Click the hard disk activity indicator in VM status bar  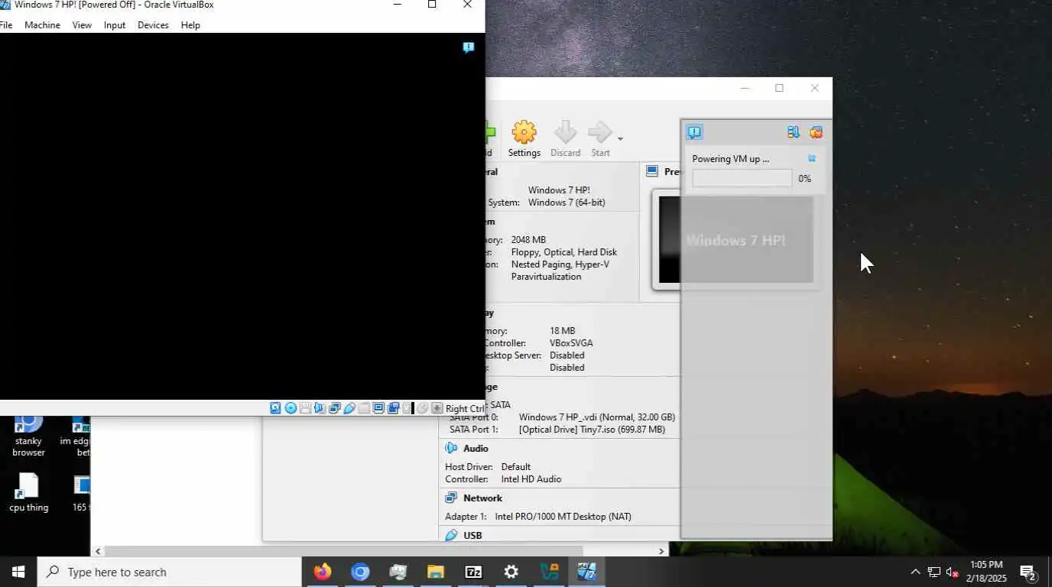coord(275,408)
